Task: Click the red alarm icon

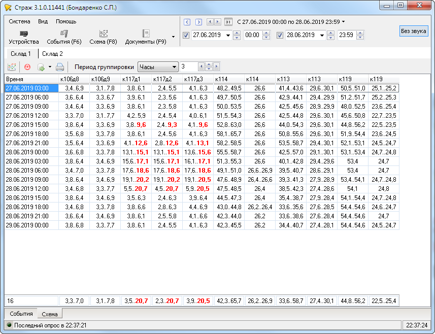Action: (x=27, y=67)
